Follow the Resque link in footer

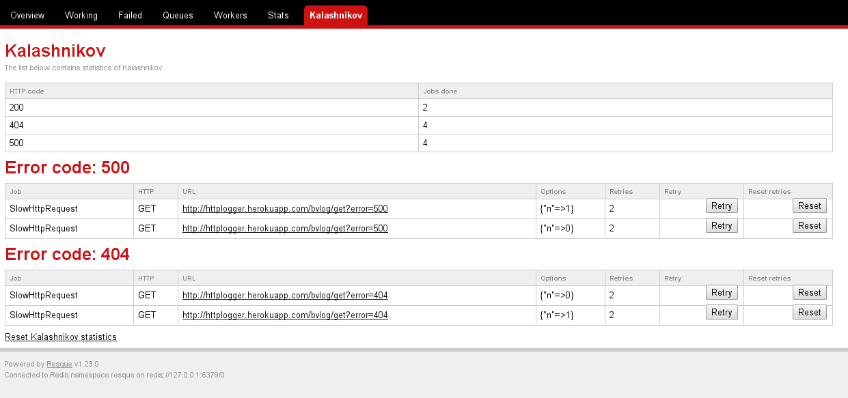coord(59,365)
